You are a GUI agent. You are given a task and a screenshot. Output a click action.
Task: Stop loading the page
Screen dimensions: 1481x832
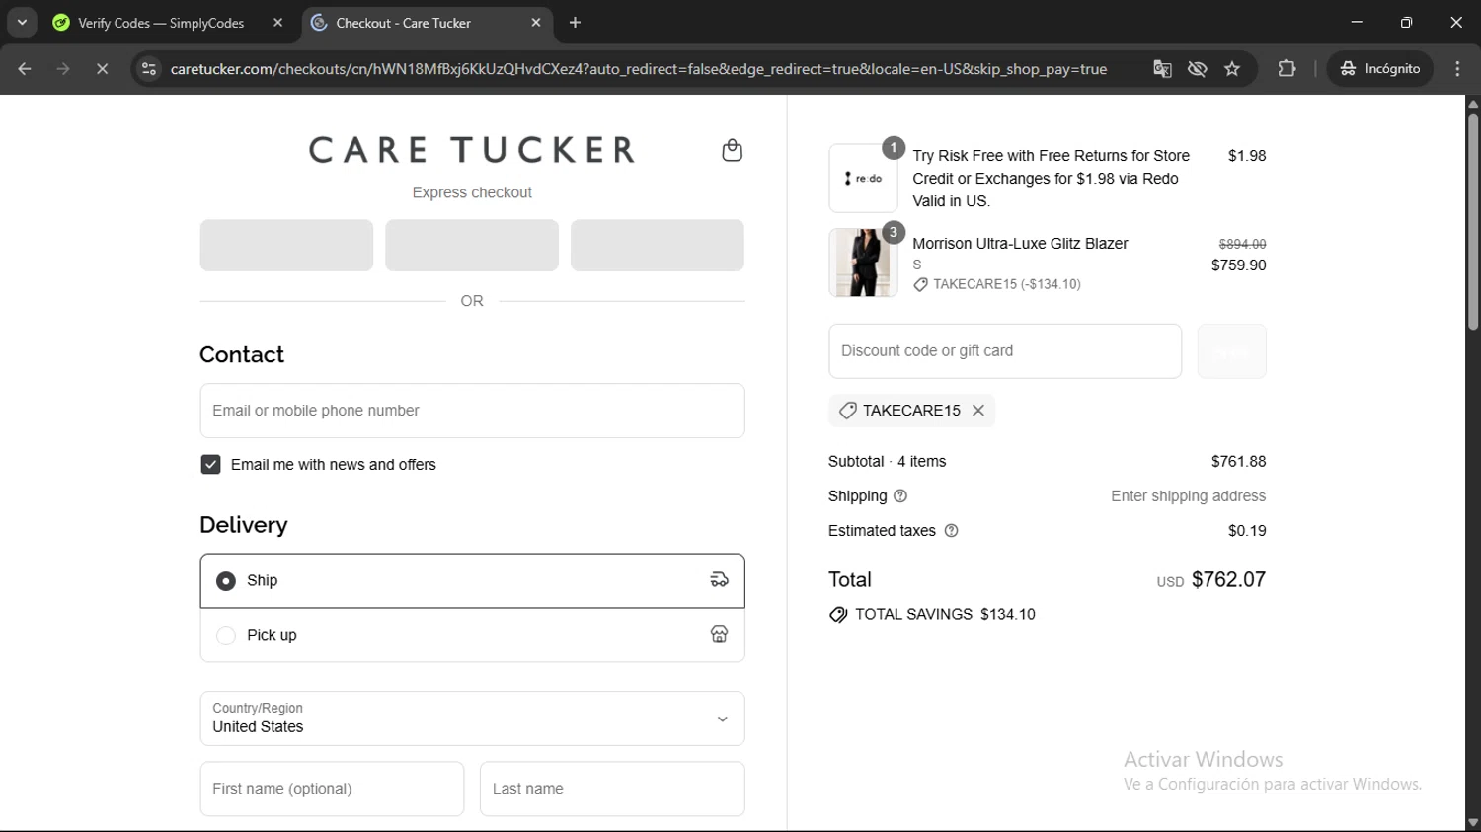102,69
